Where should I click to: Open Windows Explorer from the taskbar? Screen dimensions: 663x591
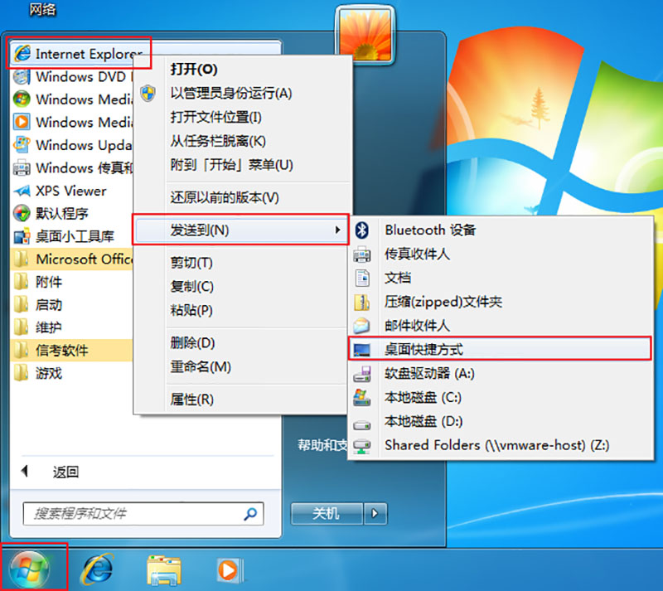[x=164, y=571]
